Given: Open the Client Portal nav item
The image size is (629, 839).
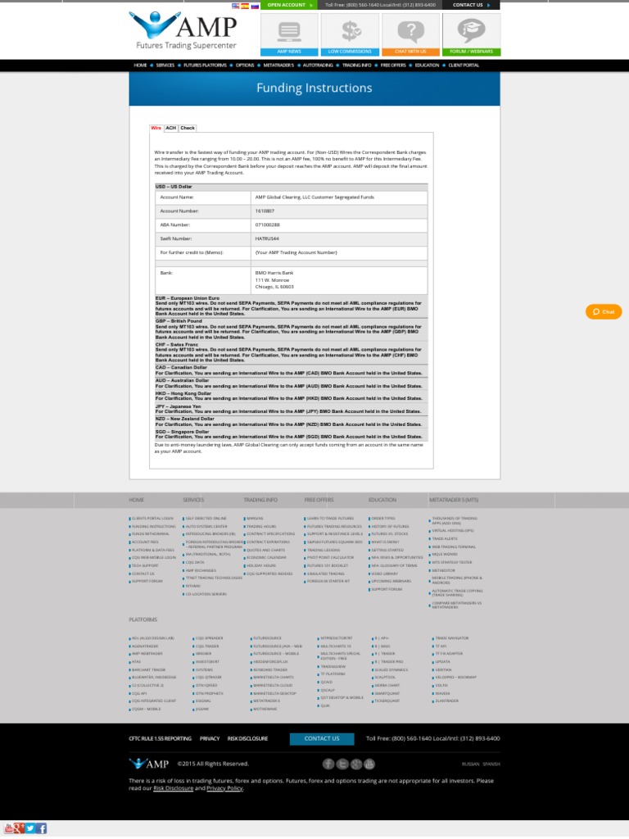Looking at the screenshot, I should tap(464, 66).
